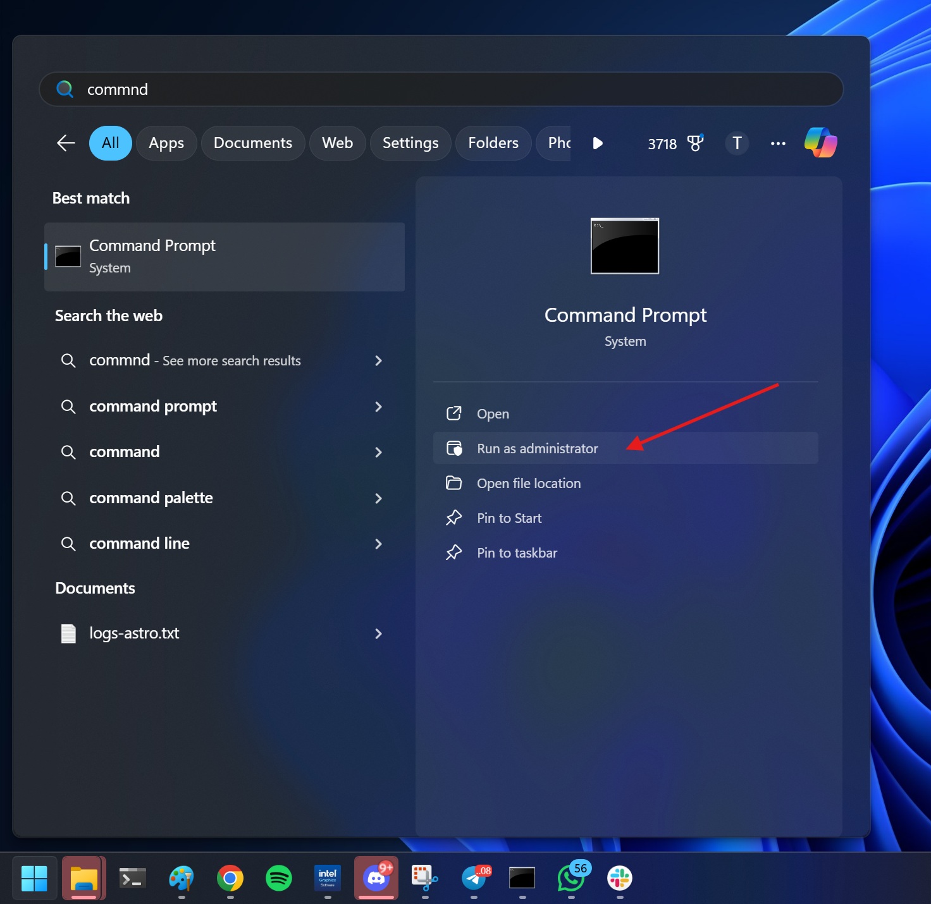Click the search magnifier icon in search box

(65, 89)
